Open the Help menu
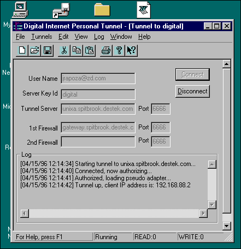 144,37
